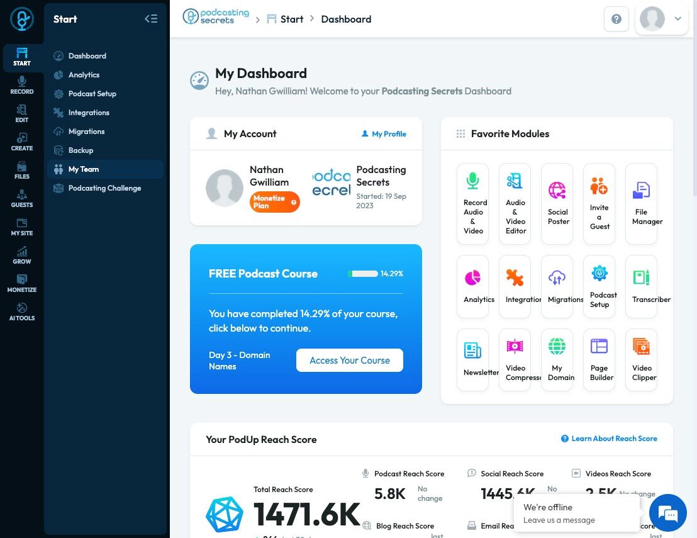
Task: Click the Monetize Plan badge
Action: (274, 202)
